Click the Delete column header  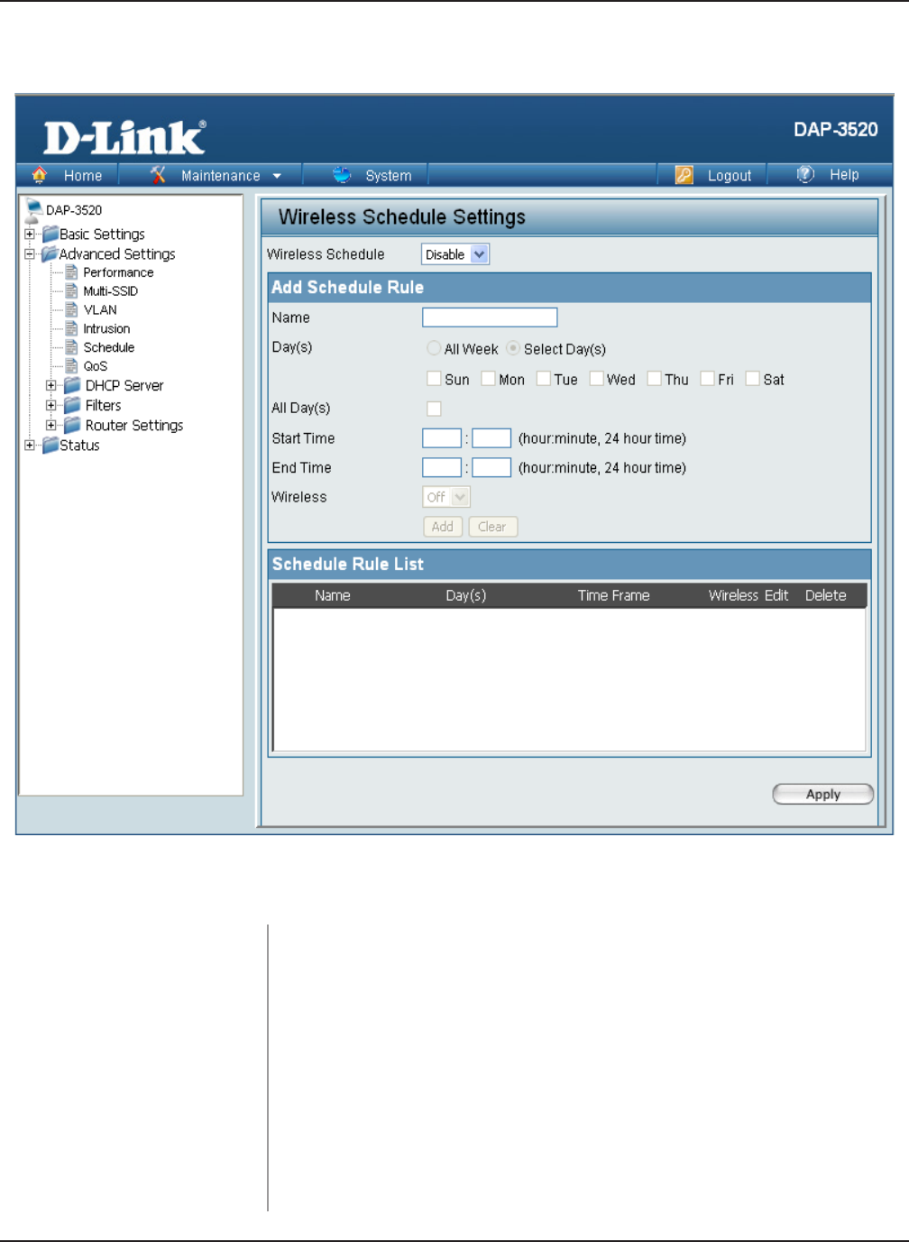pos(826,595)
